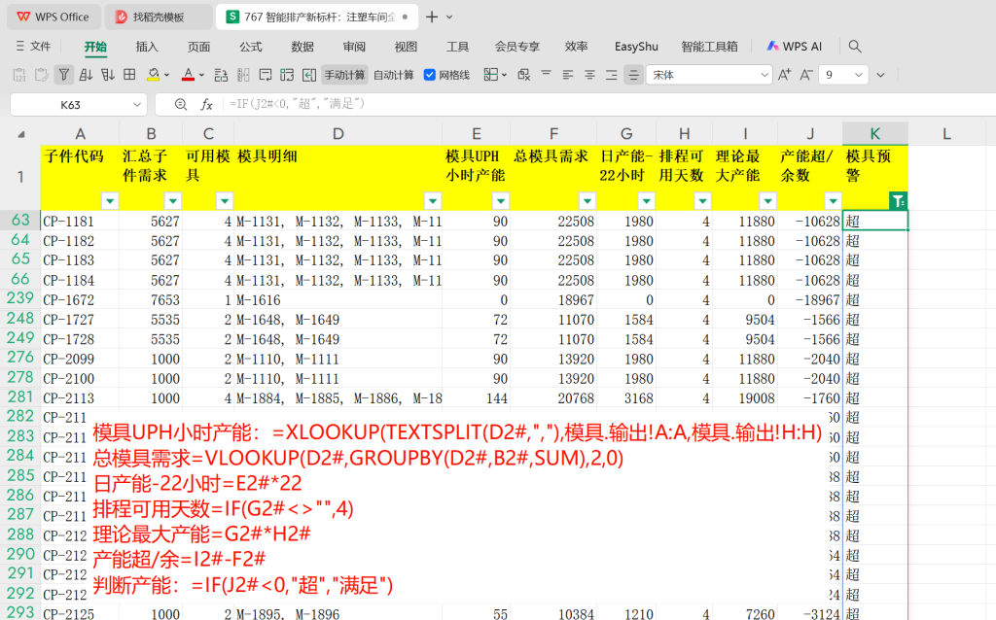Image resolution: width=996 pixels, height=620 pixels.
Task: Uncheck the 网格线 gridlines checkbox
Action: pyautogui.click(x=429, y=75)
